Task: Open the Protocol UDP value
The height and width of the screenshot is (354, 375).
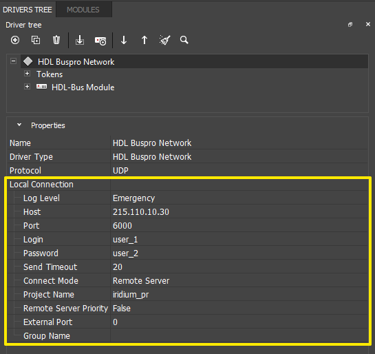Action: point(239,170)
